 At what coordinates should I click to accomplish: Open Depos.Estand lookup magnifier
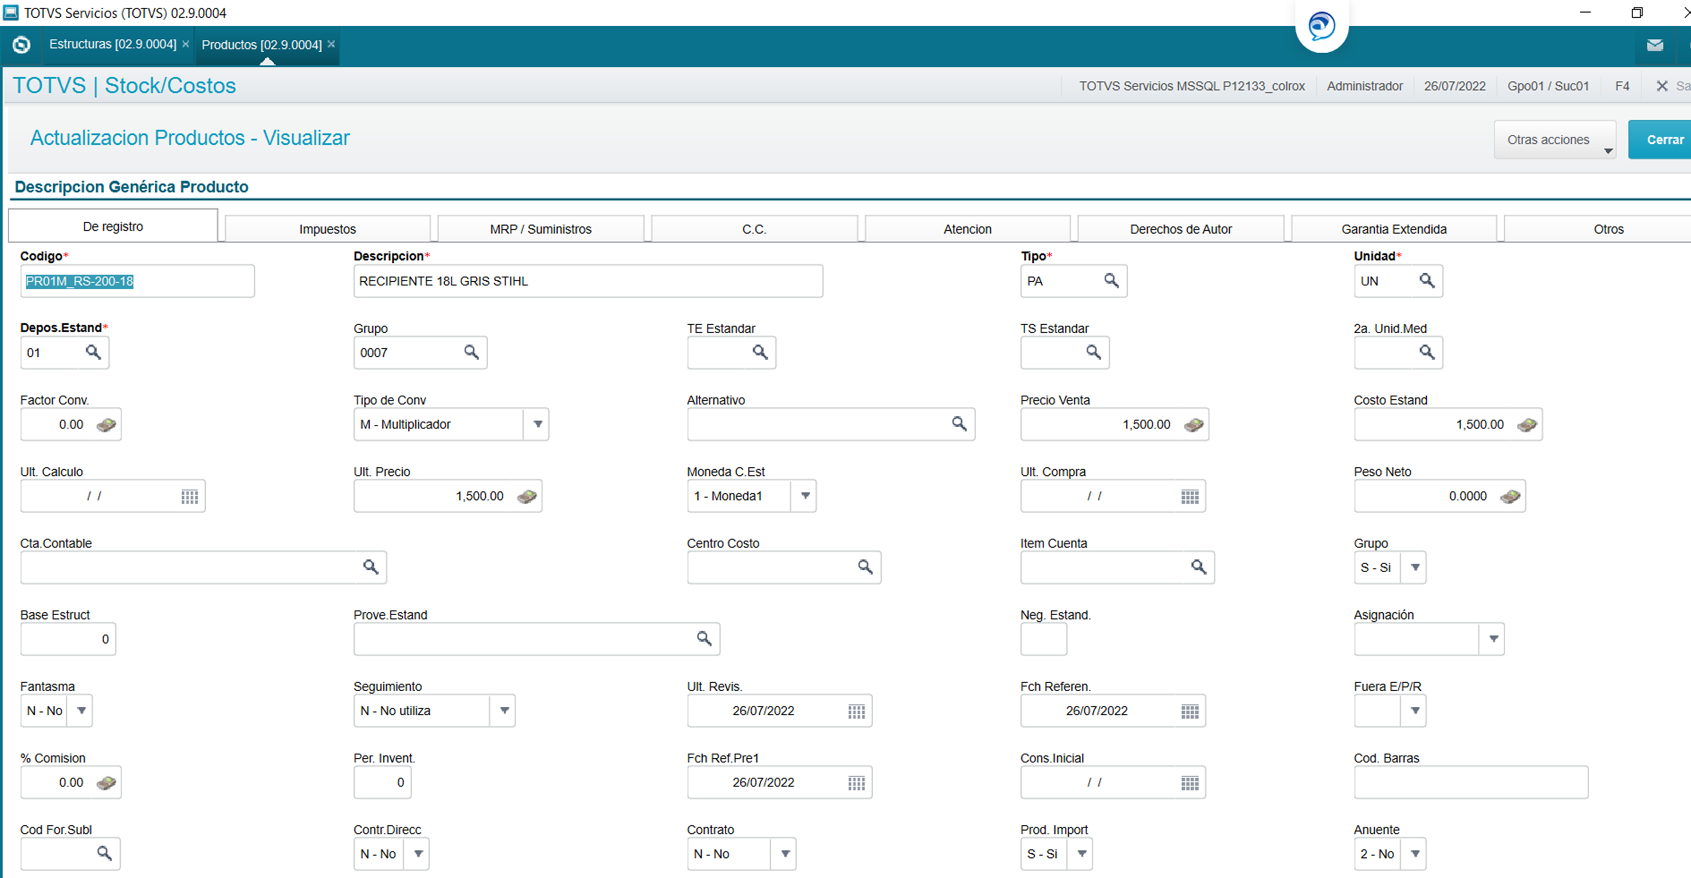pos(93,352)
